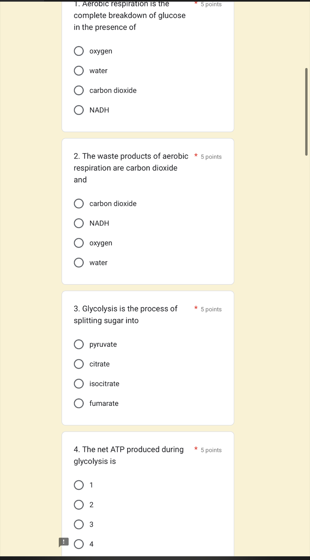Select citrate for question 3
Image resolution: width=310 pixels, height=560 pixels.
tap(79, 364)
